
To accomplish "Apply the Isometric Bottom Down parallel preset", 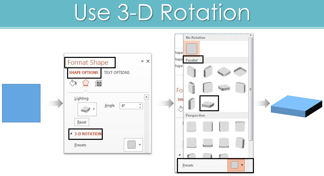I will click(240, 72).
